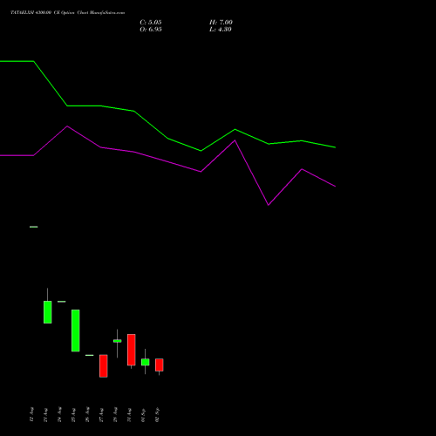Click the '01 Sep' date label

pyautogui.click(x=143, y=415)
